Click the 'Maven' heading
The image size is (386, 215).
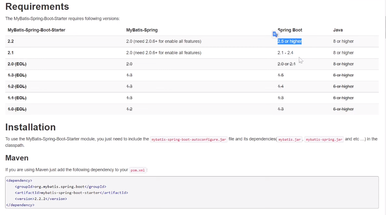17,158
